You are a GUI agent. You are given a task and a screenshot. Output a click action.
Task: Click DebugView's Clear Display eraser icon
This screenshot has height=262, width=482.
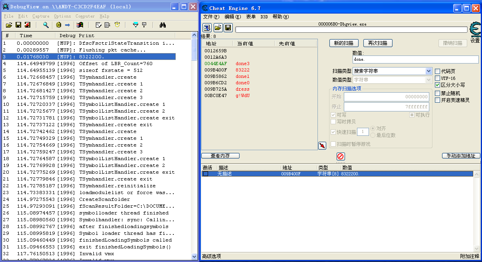coord(98,25)
